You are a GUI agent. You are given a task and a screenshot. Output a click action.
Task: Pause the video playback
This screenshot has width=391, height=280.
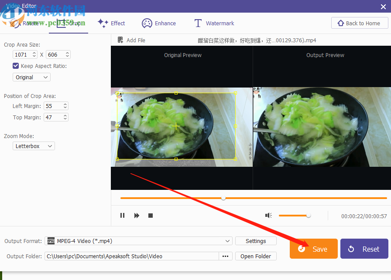tap(122, 215)
